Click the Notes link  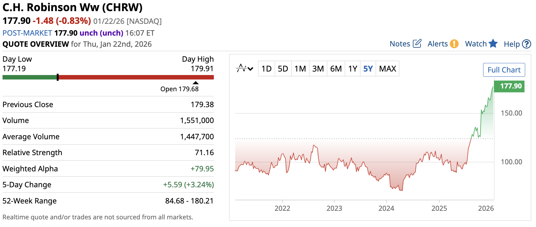pos(400,44)
